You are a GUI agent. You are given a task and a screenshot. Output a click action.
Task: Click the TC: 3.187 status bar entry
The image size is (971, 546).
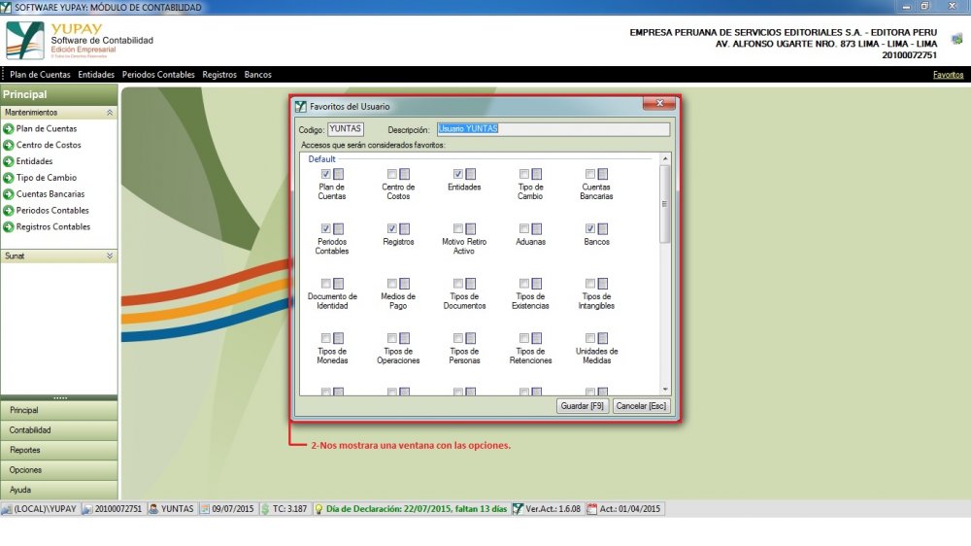(x=285, y=509)
